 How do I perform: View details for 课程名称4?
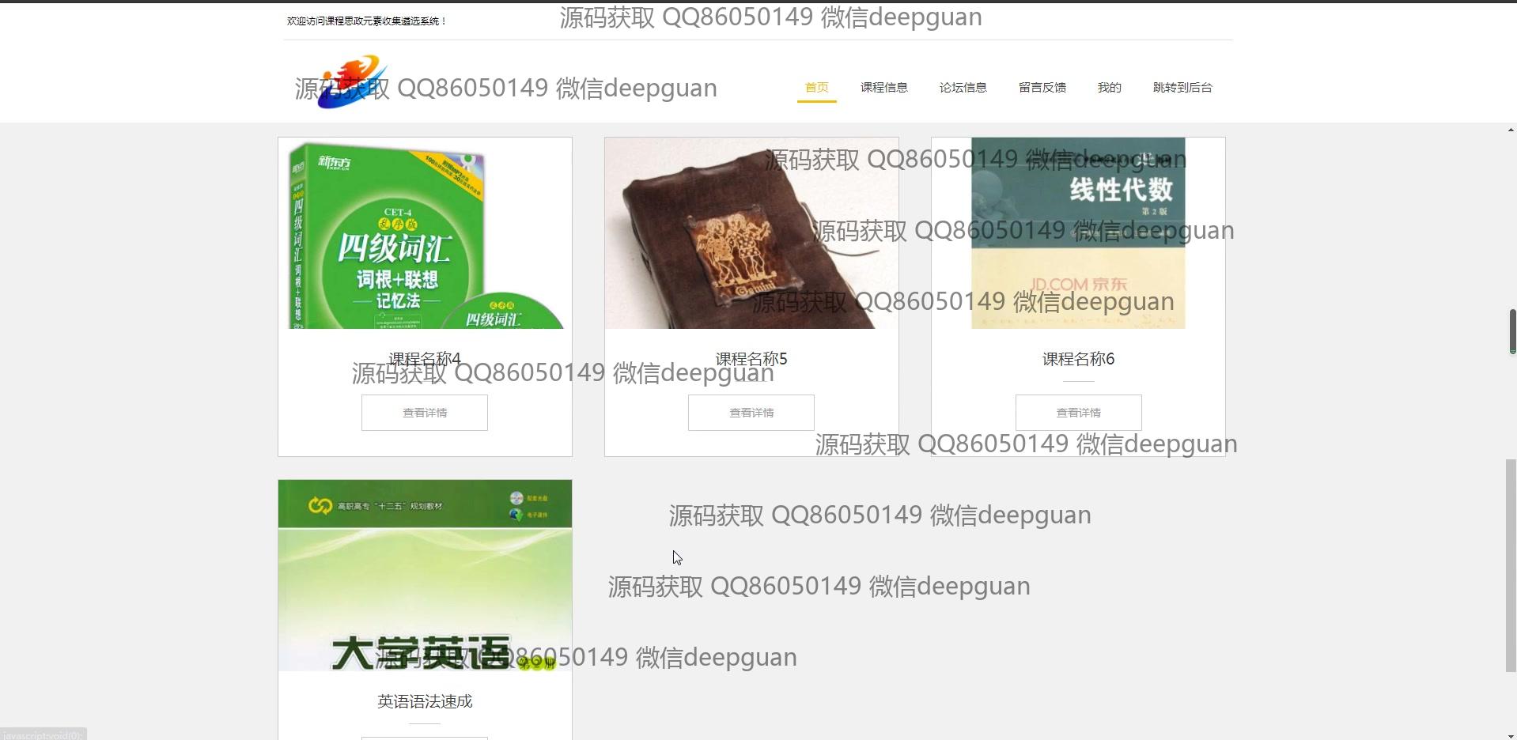click(425, 413)
